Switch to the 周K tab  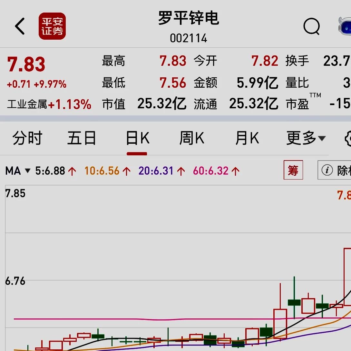[191, 138]
